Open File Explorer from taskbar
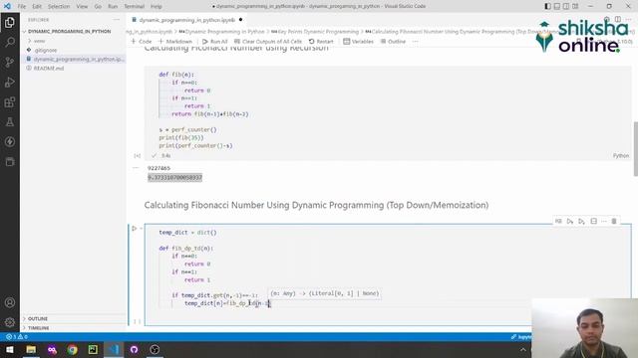The width and height of the screenshot is (638, 358). (x=31, y=349)
